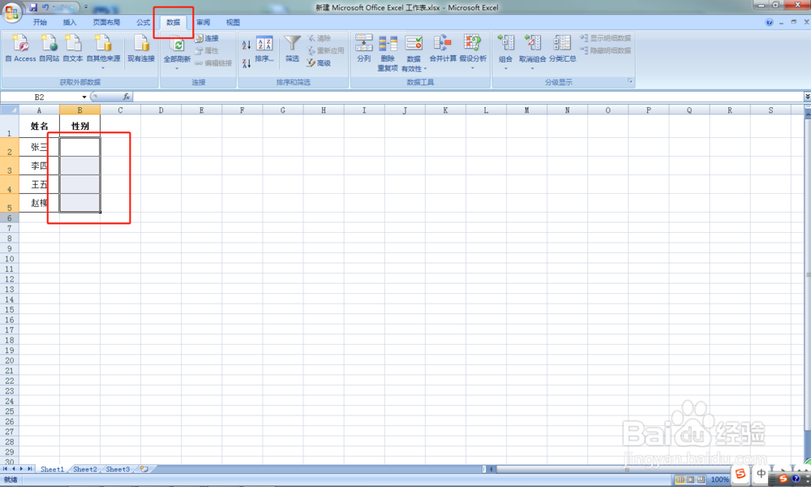
Task: Import data from web (自网站)
Action: pos(49,49)
